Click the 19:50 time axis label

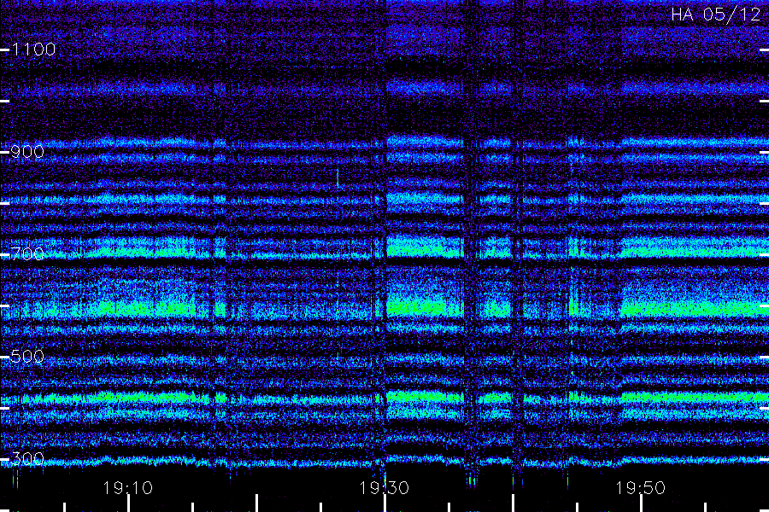[641, 488]
